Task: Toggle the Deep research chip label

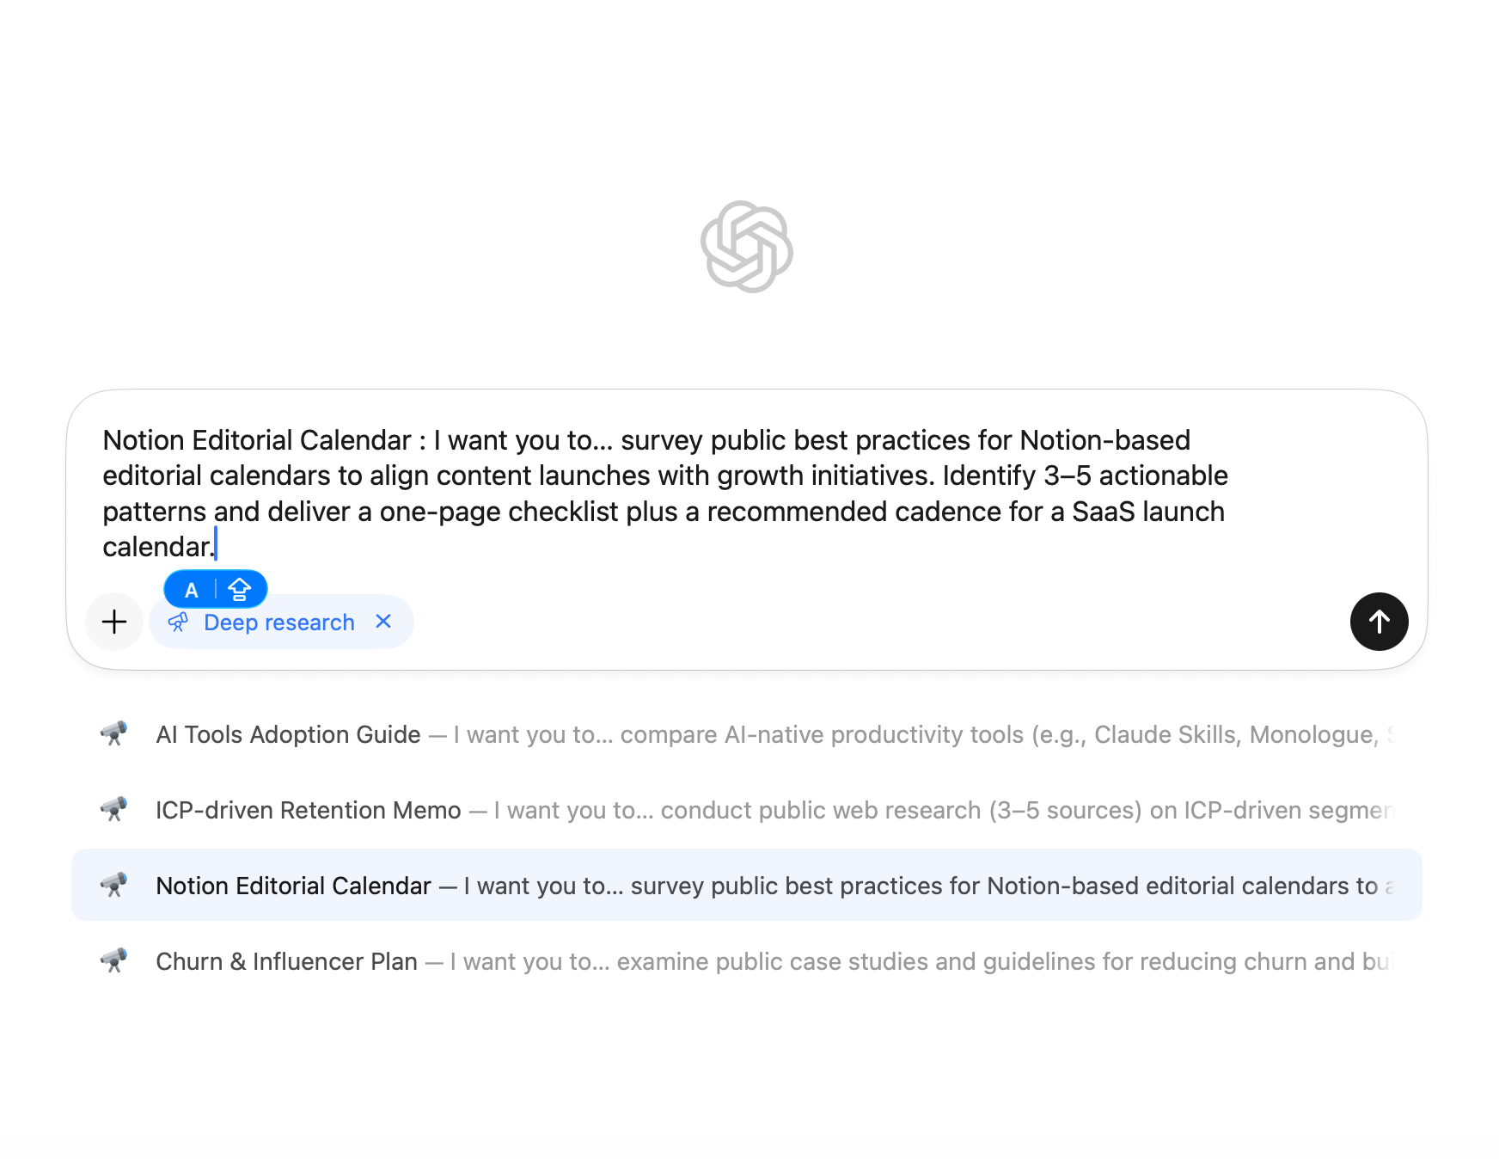Action: pos(278,622)
